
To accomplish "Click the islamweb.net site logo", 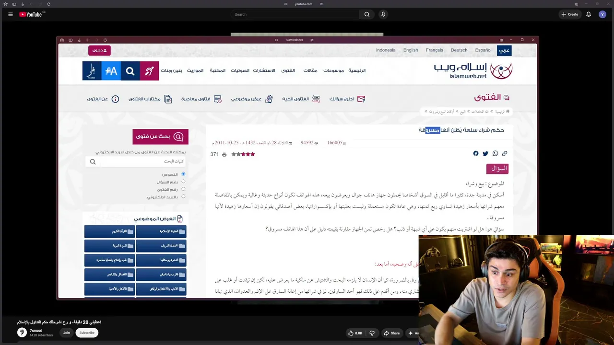I will pyautogui.click(x=473, y=71).
